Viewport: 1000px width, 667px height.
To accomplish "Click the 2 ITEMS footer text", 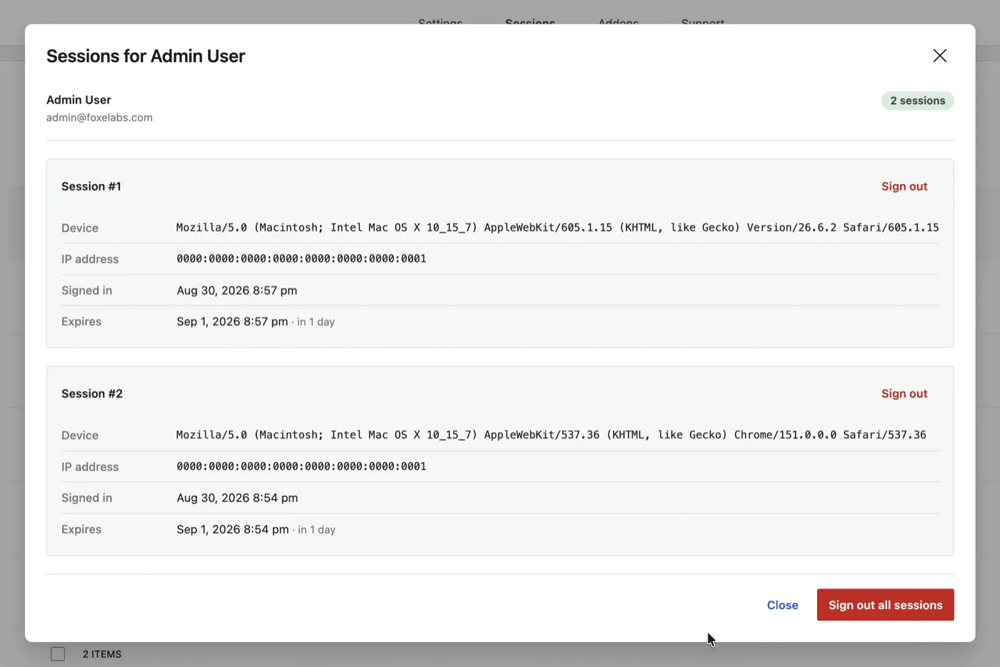I will [x=102, y=654].
